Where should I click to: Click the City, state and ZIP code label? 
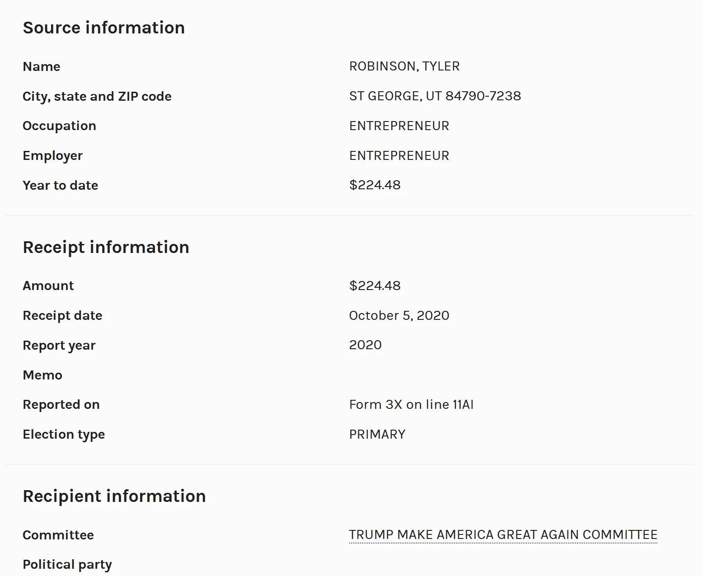[x=97, y=96]
